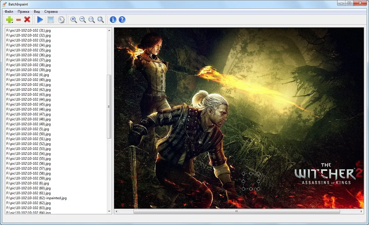
Task: Click the file list vertical scrollbar thumb
Action: point(109,107)
